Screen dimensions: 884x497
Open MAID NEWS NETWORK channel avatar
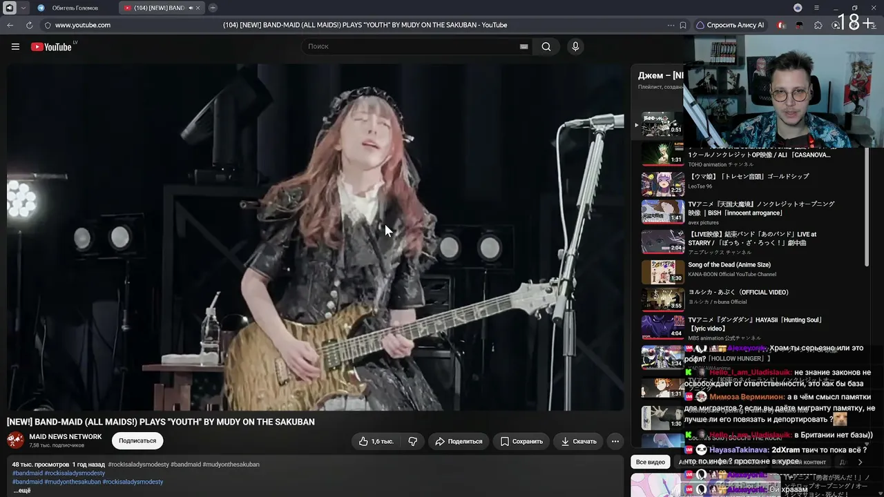point(16,440)
